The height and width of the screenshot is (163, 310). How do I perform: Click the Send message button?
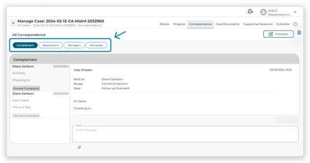coord(287,120)
